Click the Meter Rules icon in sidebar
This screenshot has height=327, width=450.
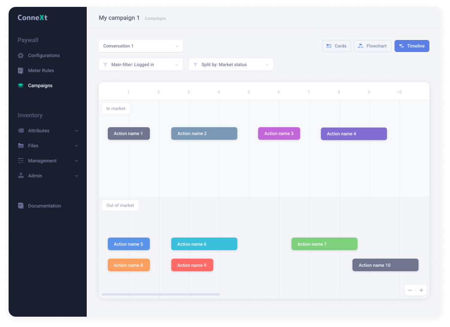point(21,70)
